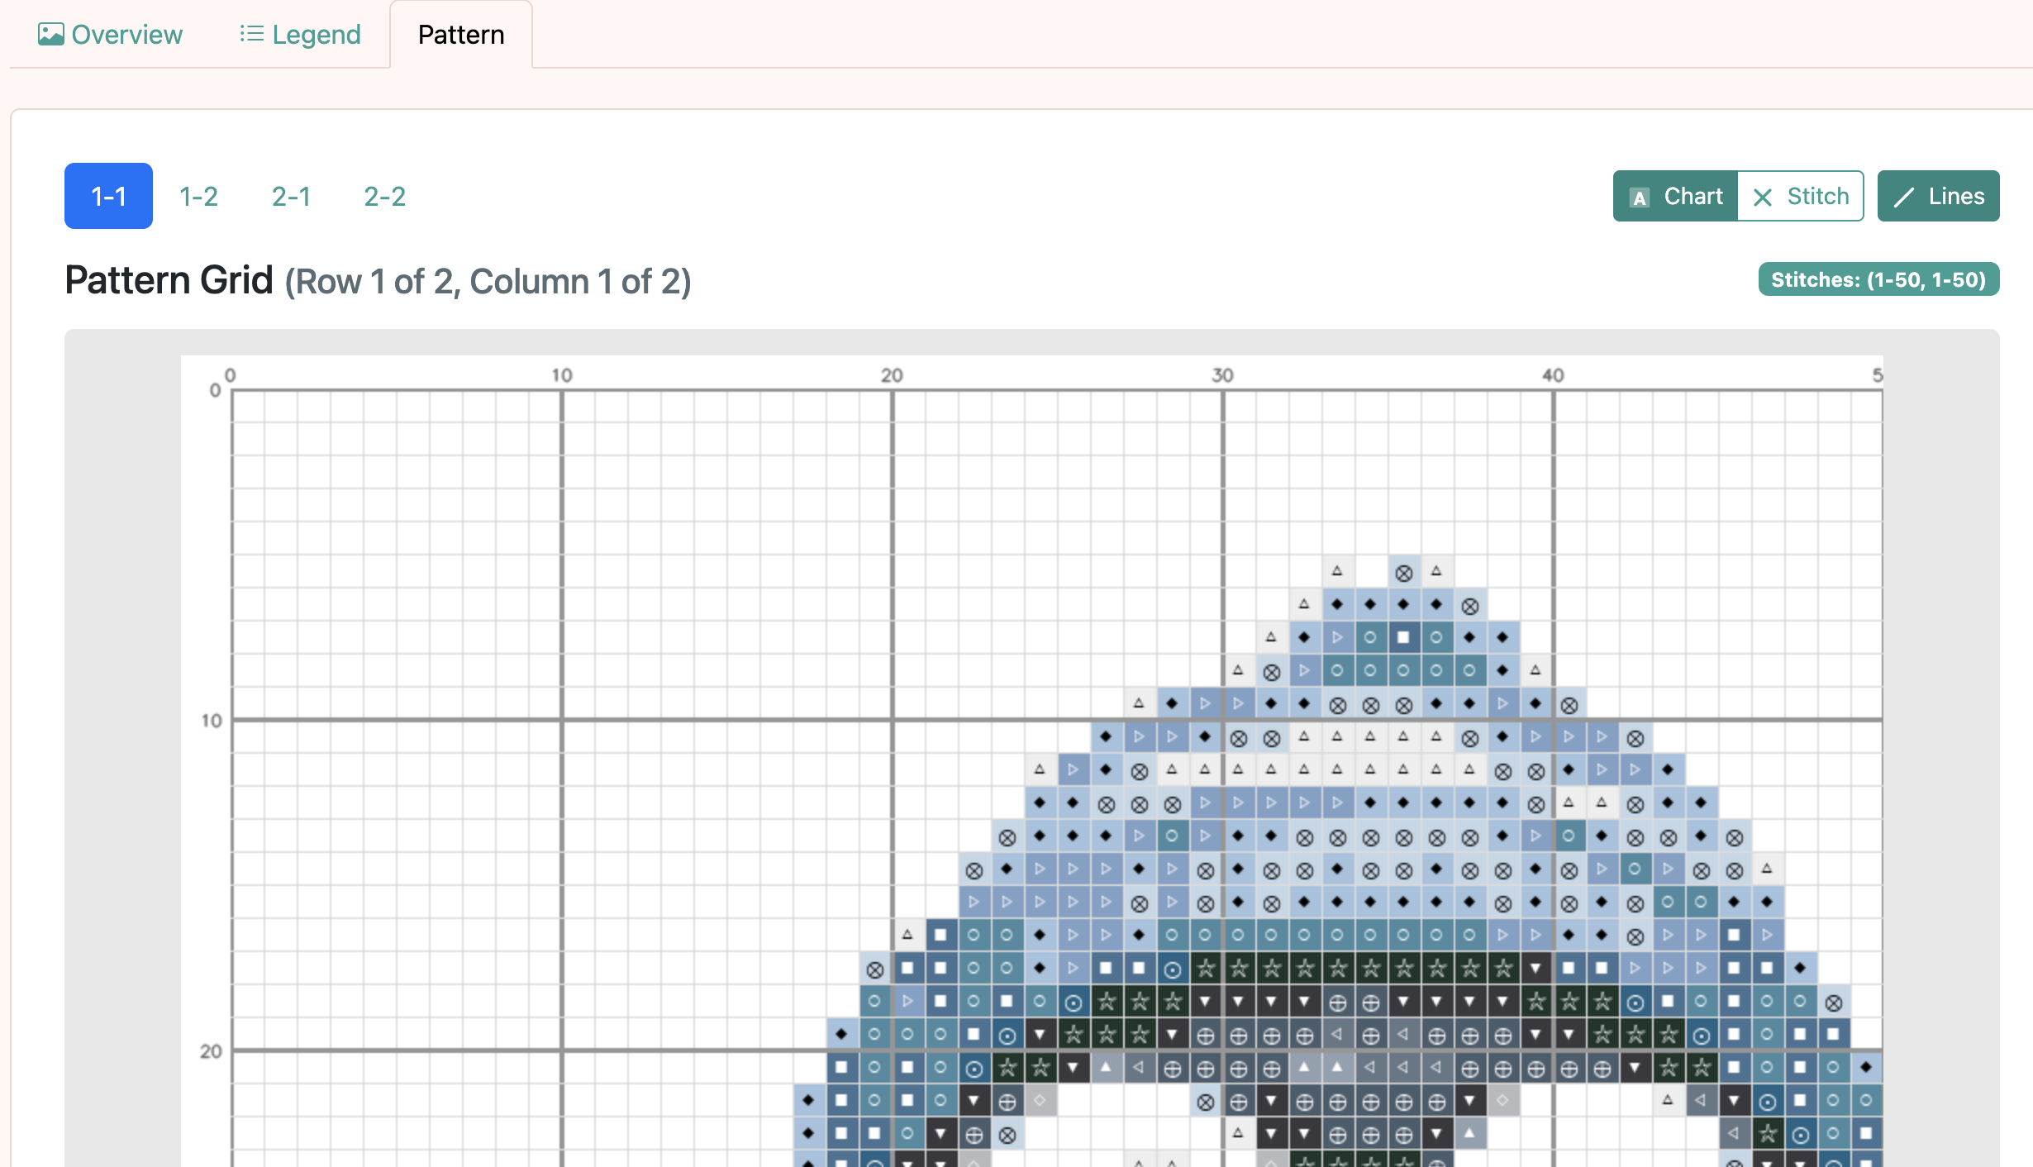Click the list icon beside Legend
This screenshot has width=2033, height=1167.
point(250,34)
